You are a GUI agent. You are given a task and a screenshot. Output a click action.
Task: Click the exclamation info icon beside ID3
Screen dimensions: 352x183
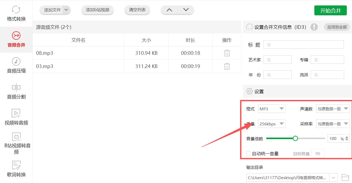point(314,27)
